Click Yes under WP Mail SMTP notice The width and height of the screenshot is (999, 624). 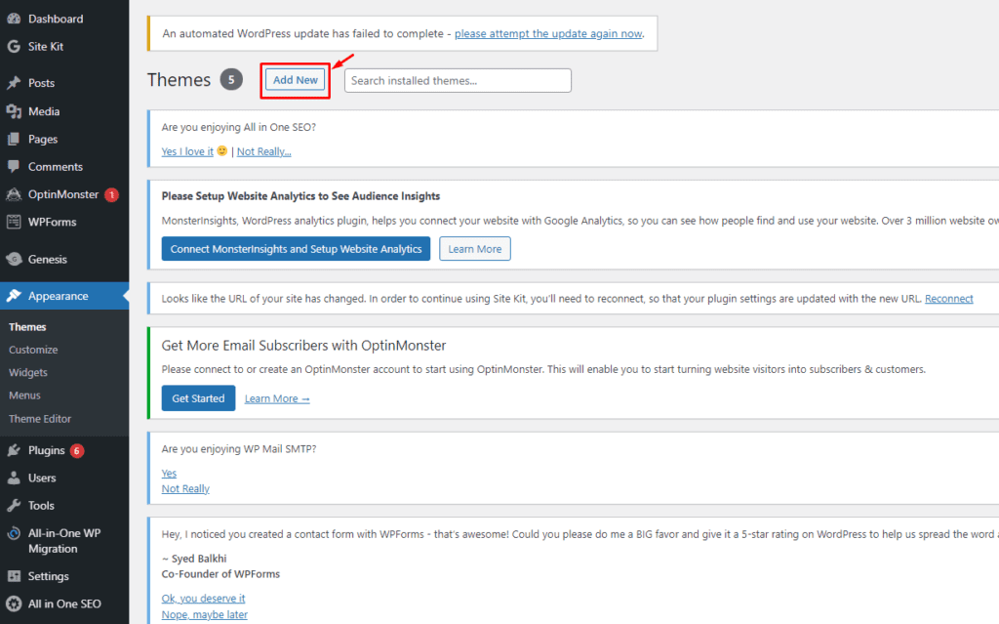(169, 474)
